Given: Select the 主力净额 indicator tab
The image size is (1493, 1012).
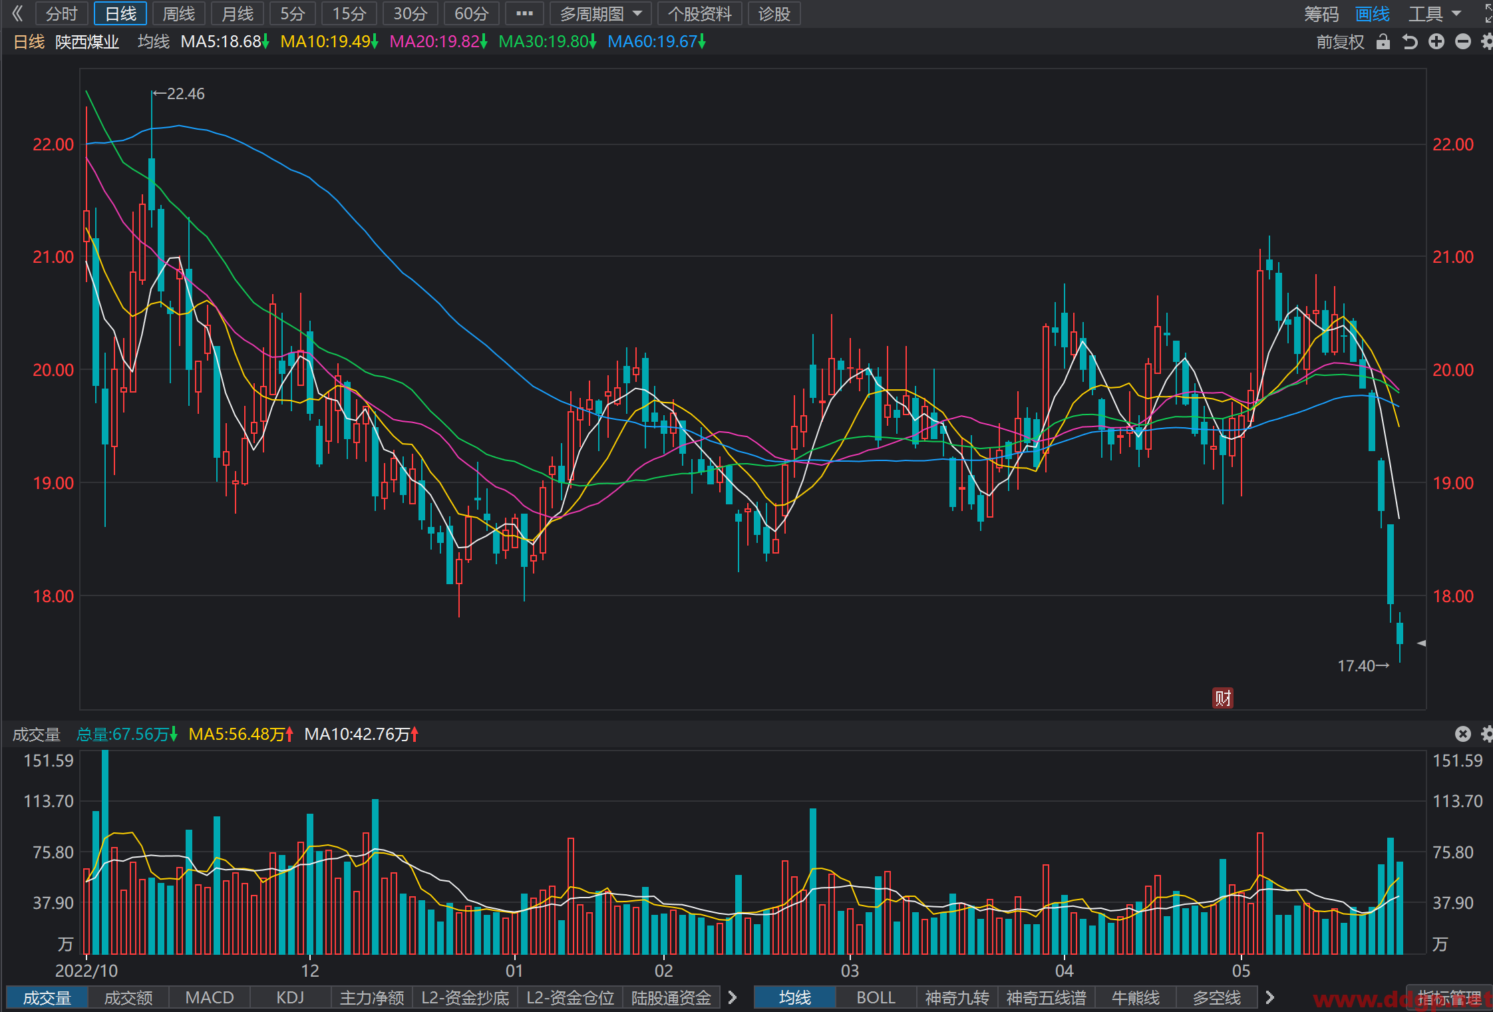Looking at the screenshot, I should (372, 998).
